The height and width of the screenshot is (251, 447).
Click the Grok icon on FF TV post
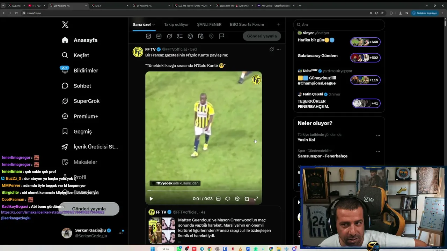[x=271, y=50]
